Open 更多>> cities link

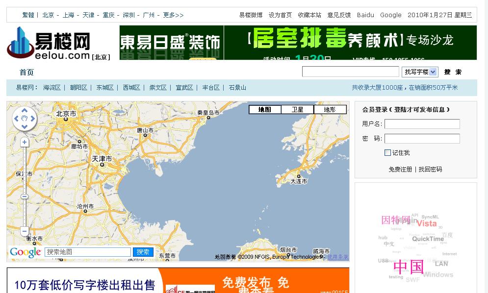[x=173, y=15]
